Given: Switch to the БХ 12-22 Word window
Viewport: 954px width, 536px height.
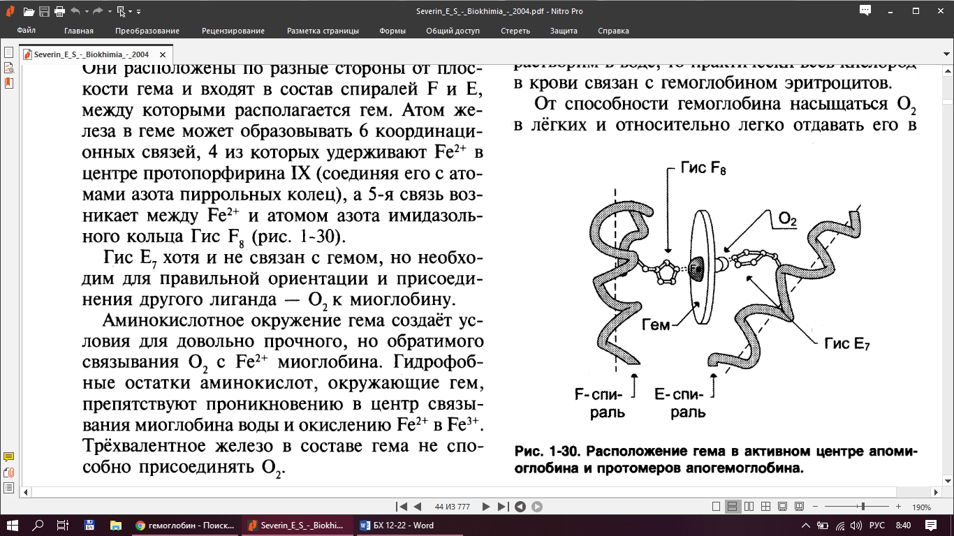Looking at the screenshot, I should pyautogui.click(x=409, y=526).
